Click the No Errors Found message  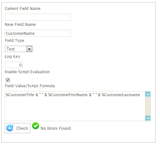[56, 128]
